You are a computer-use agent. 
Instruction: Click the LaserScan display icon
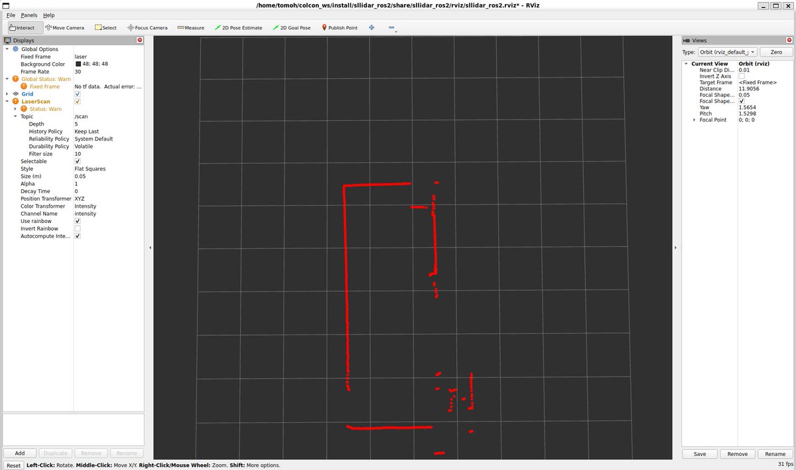[x=16, y=102]
